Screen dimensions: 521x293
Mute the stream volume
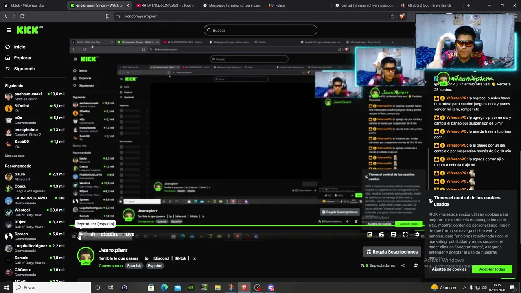pos(93,234)
